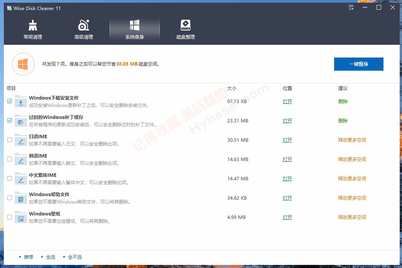Open location of Windows下载安装文件 via 打开

tap(287, 102)
